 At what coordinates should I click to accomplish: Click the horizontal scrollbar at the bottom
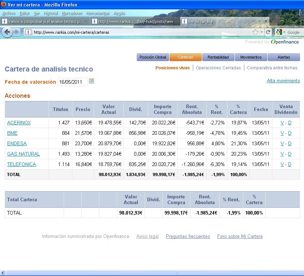(x=151, y=273)
